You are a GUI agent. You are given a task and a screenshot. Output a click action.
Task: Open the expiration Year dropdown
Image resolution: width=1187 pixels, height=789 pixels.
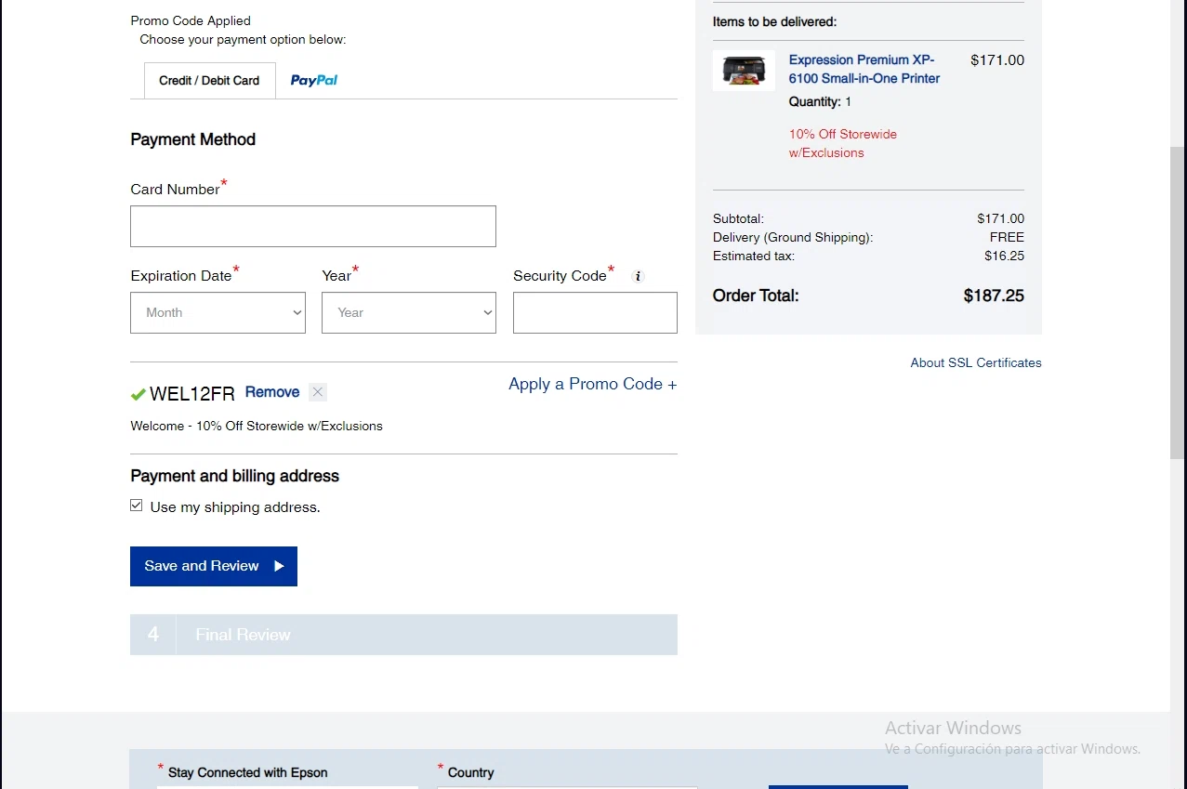(408, 313)
